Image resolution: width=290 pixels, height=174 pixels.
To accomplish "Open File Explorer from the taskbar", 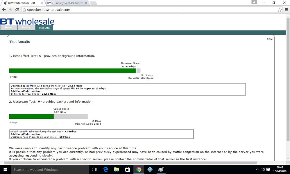I will (x=117, y=170).
